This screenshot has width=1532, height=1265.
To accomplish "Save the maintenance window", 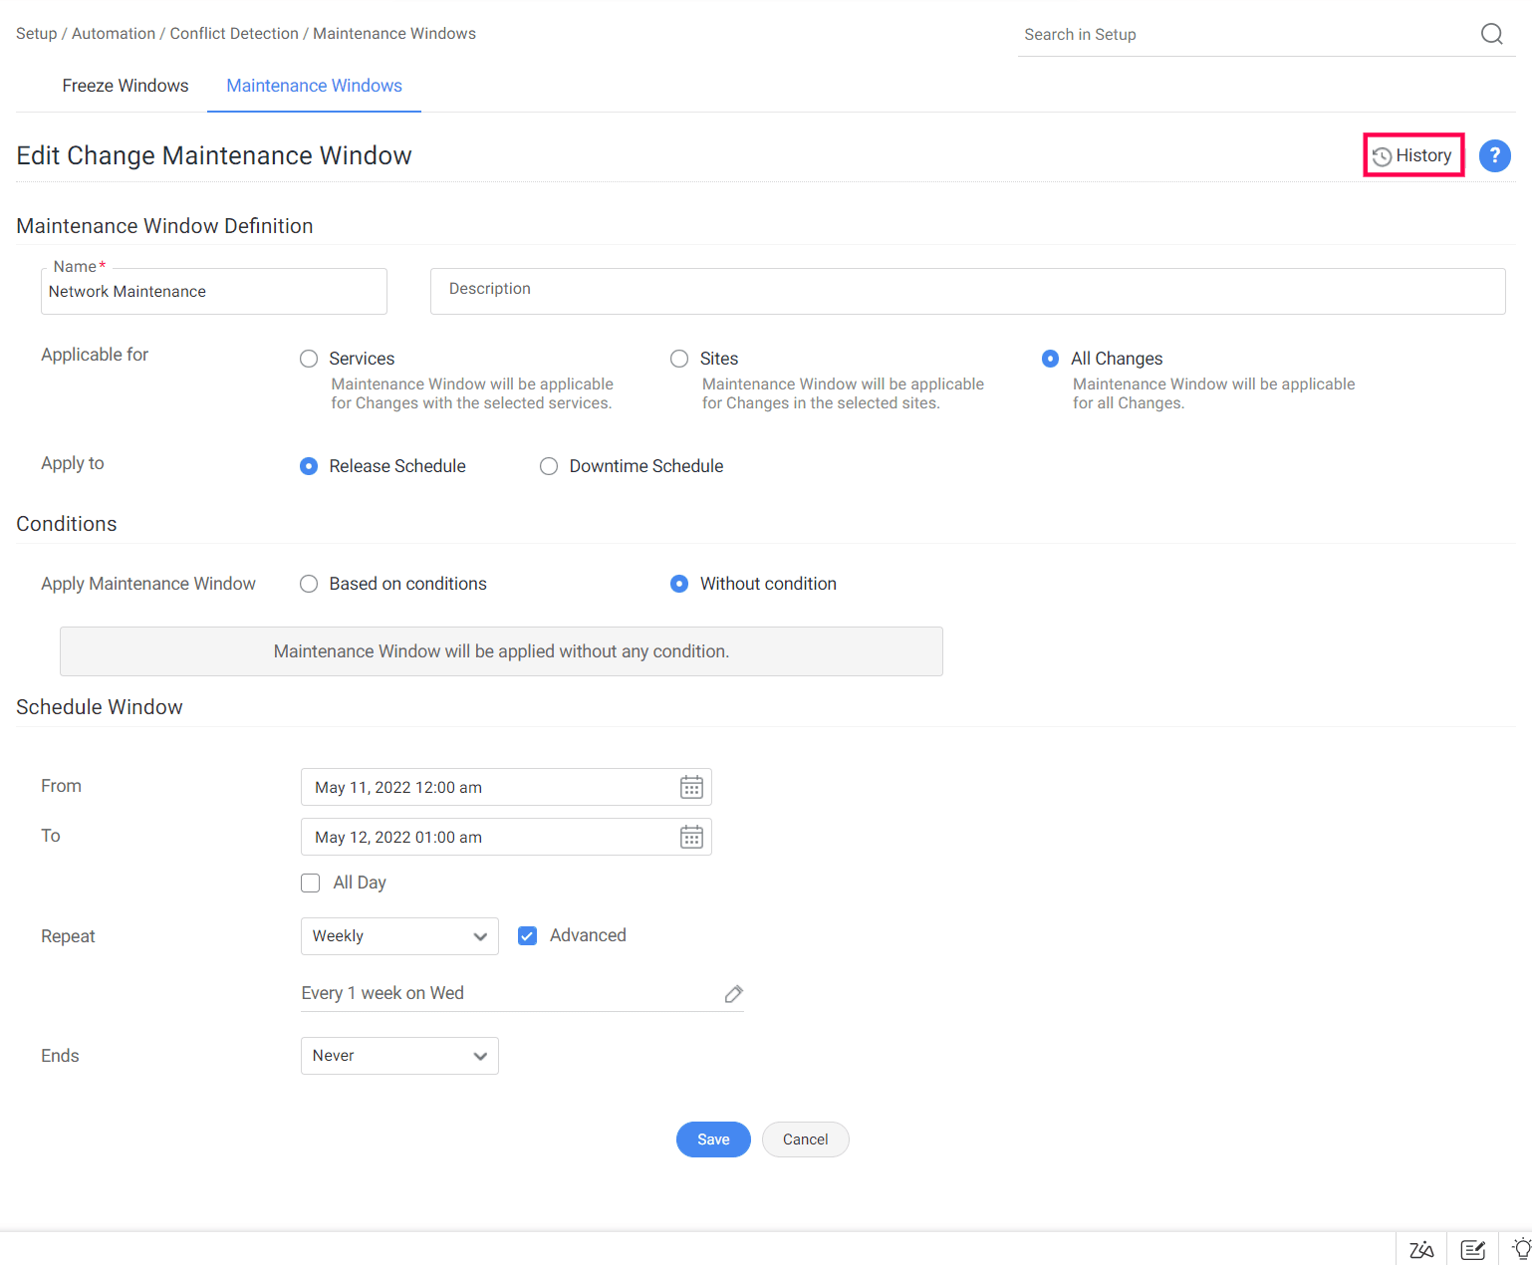I will tap(713, 1139).
